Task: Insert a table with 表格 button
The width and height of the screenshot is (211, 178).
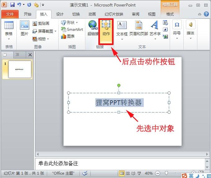Action: [x=9, y=30]
